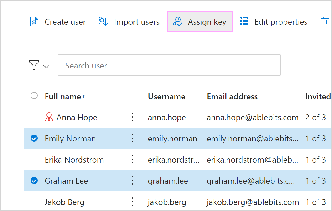Click the username anna.hope
332x211 pixels.
click(167, 118)
